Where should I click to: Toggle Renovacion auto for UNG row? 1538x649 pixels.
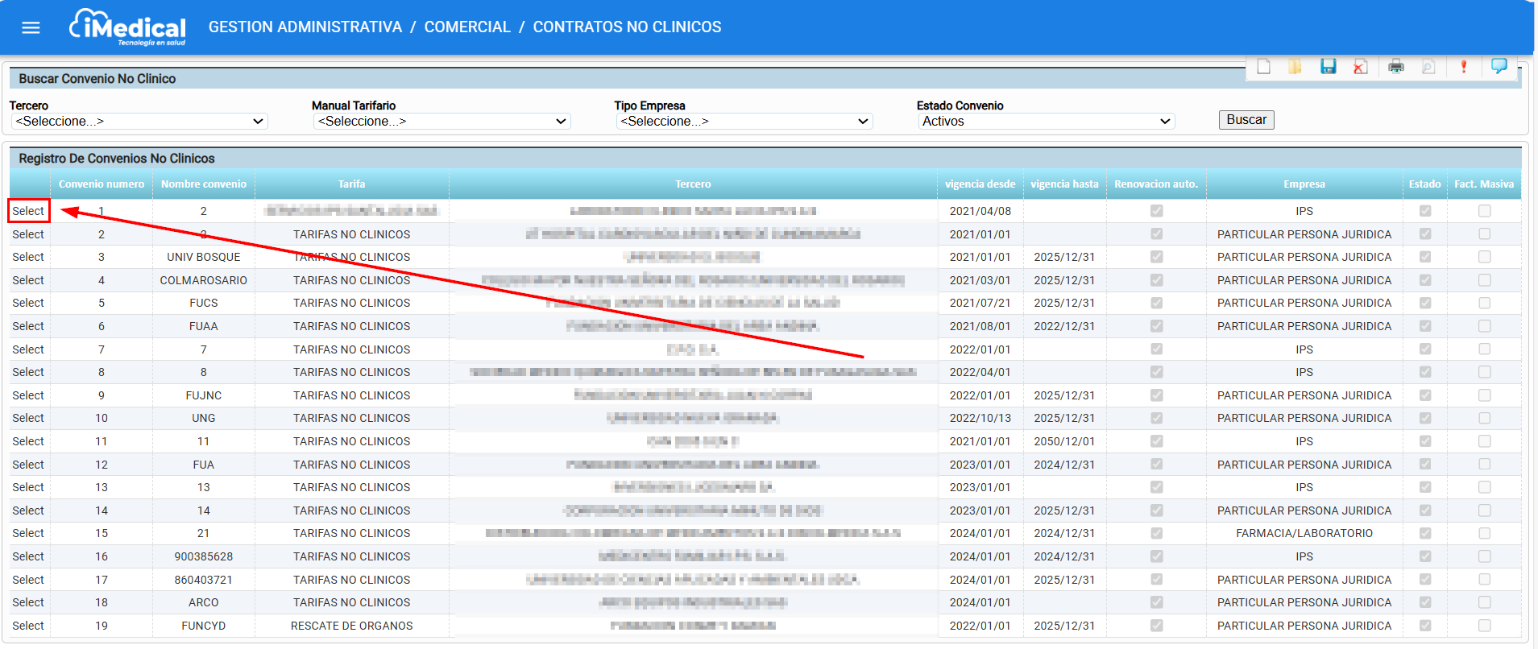[x=1157, y=418]
